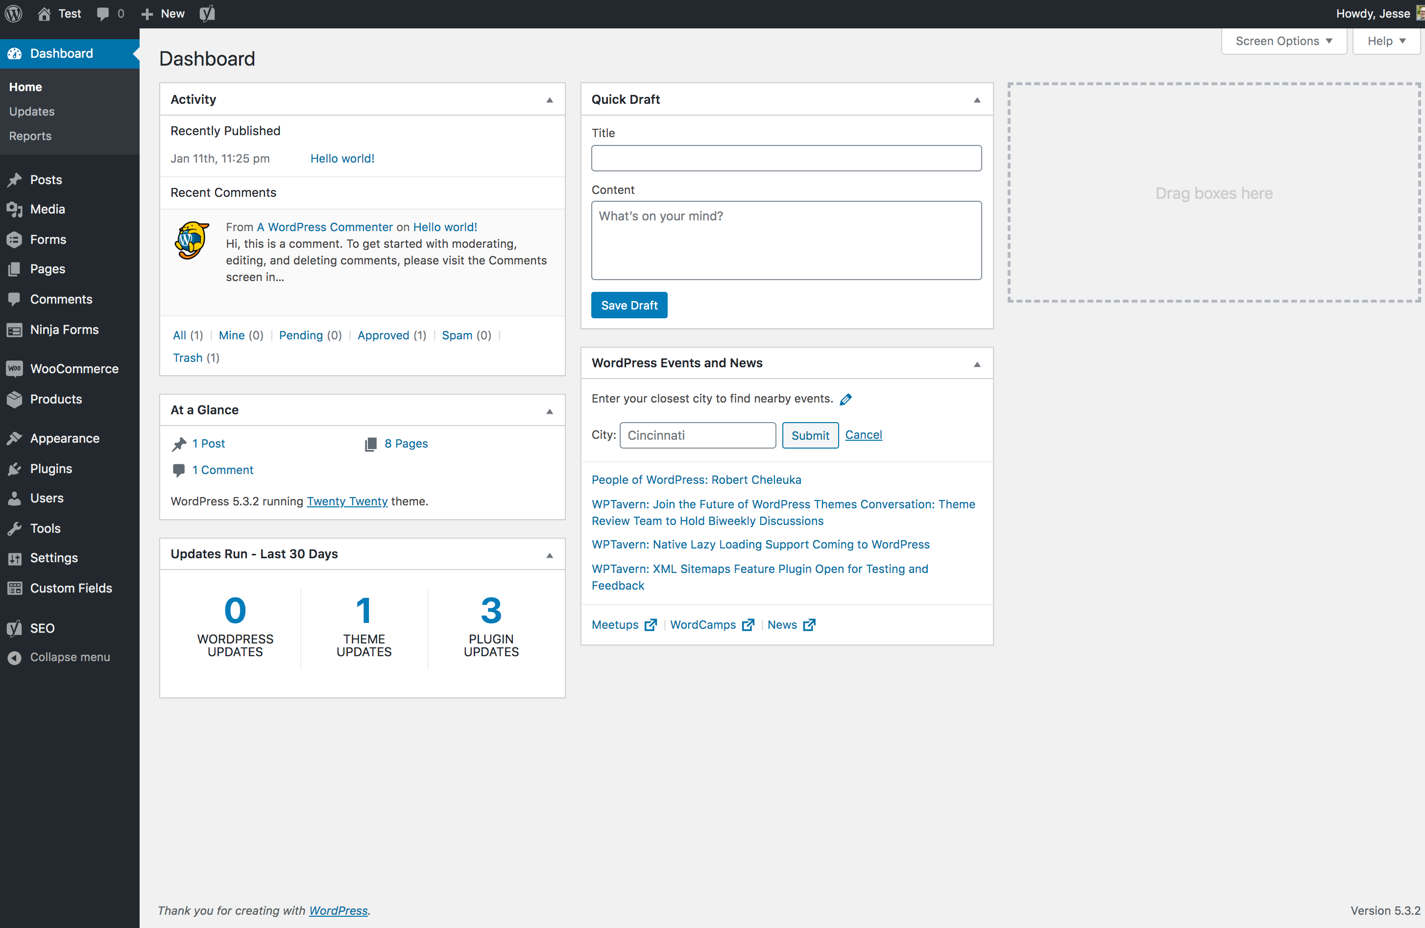This screenshot has width=1425, height=928.
Task: Click the Plugins sidebar icon
Action: (x=15, y=468)
